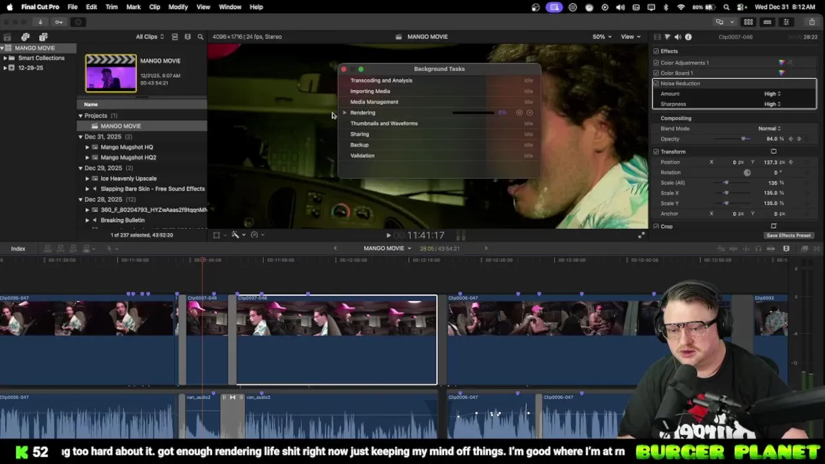Open the Mark menu

tap(133, 6)
